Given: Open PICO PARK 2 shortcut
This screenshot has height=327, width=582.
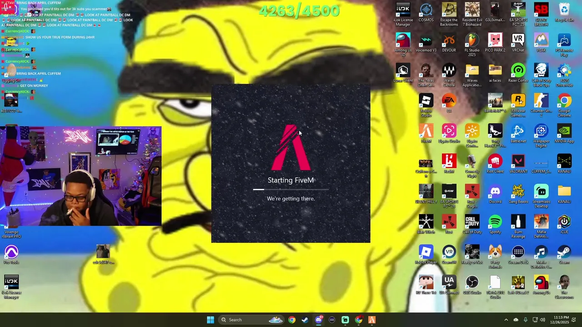Looking at the screenshot, I should [495, 43].
